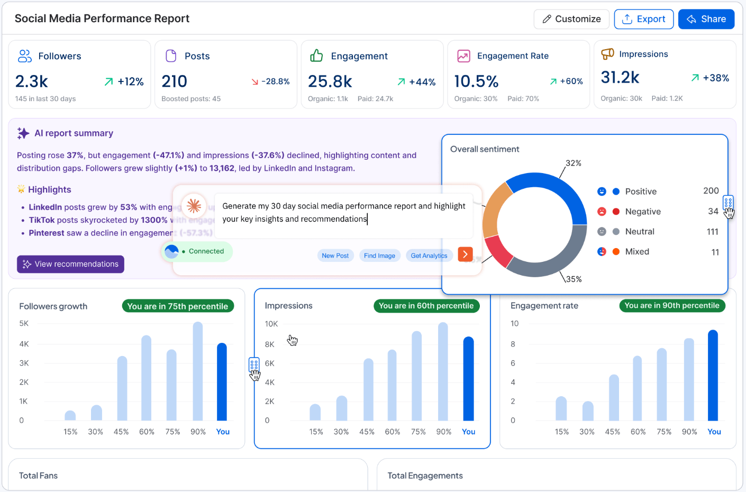
Task: Click the +44% engagement trend arrow
Action: tap(402, 81)
